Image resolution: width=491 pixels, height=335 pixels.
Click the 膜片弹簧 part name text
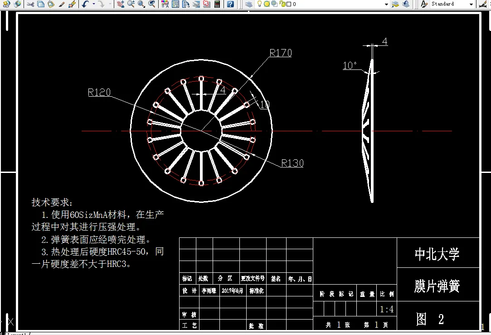[437, 286]
